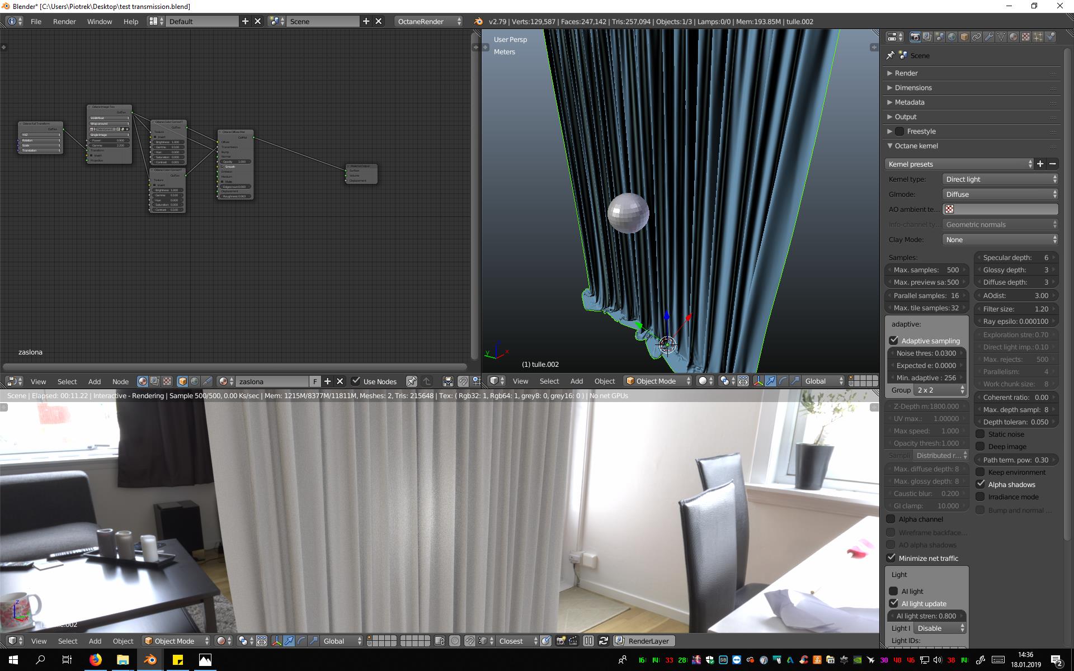Viewport: 1074px width, 671px height.
Task: Open the Render menu in top bar
Action: coord(64,21)
